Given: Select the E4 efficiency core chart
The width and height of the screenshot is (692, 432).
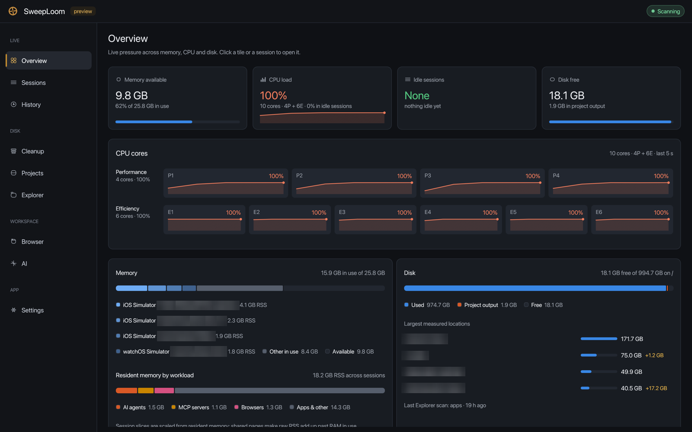Looking at the screenshot, I should tap(461, 219).
